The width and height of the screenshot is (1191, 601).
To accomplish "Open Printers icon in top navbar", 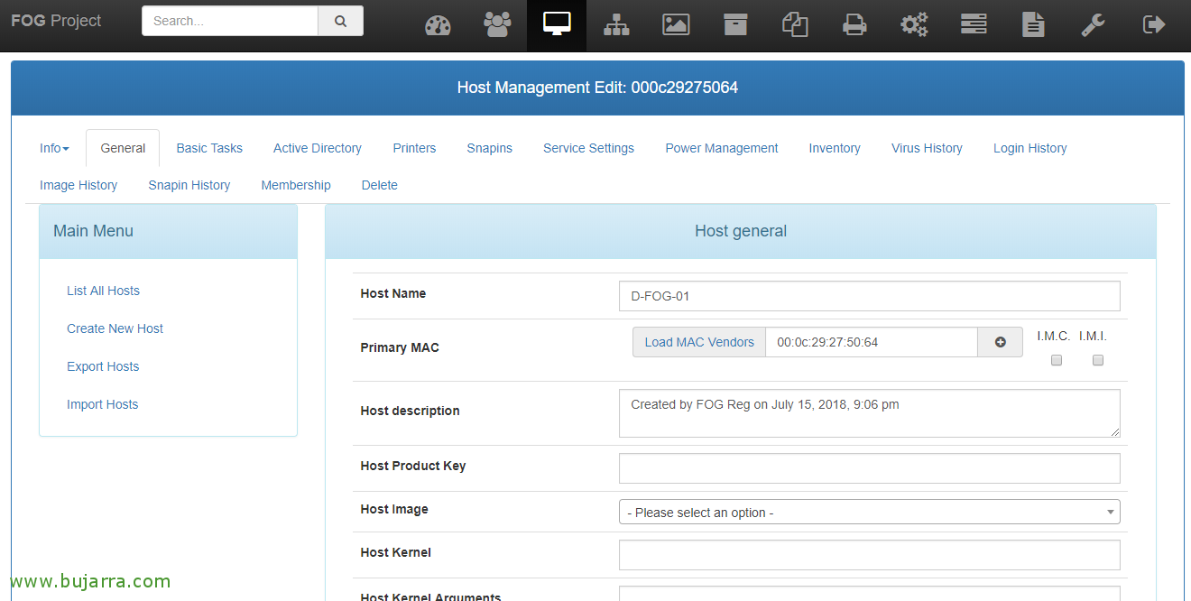I will coord(854,25).
